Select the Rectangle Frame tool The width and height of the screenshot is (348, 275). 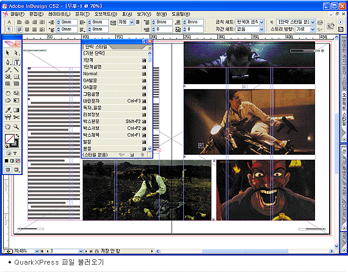[x=8, y=77]
